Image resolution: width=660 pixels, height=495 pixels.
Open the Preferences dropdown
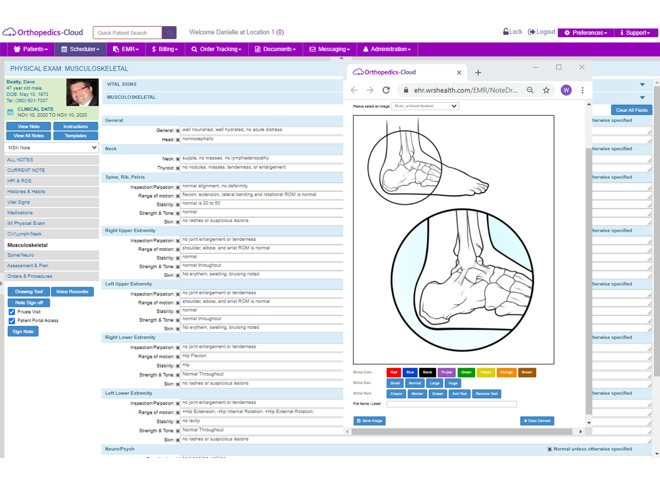[x=586, y=33]
